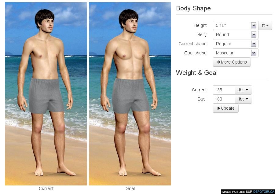The image size is (275, 194).
Task: Click the Goal body model image
Action: (130, 94)
